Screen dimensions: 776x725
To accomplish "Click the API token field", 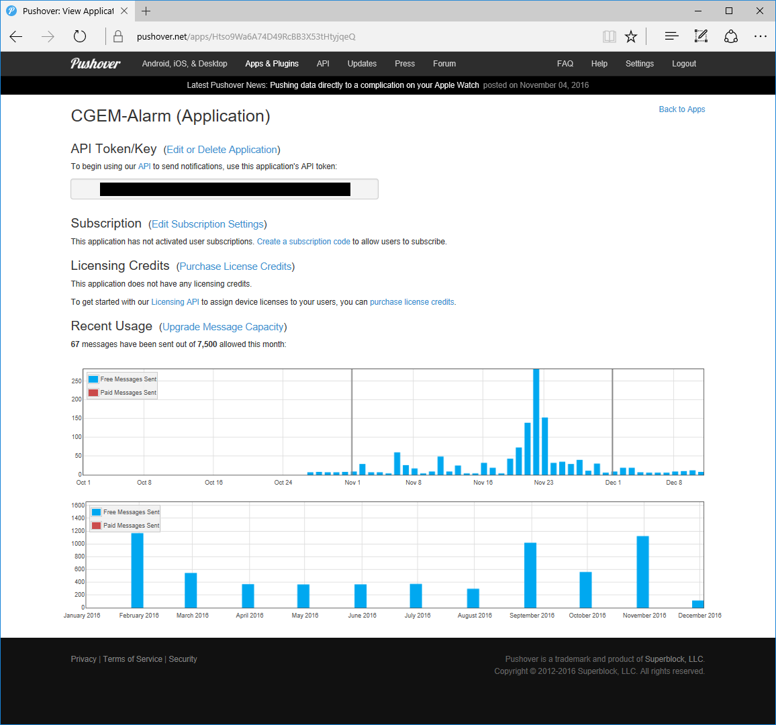I will (225, 189).
